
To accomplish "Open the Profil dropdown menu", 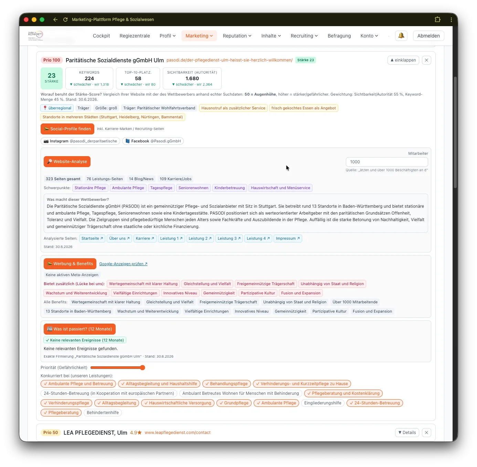I will (x=168, y=36).
